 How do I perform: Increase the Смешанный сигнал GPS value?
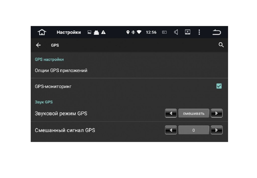point(217,130)
